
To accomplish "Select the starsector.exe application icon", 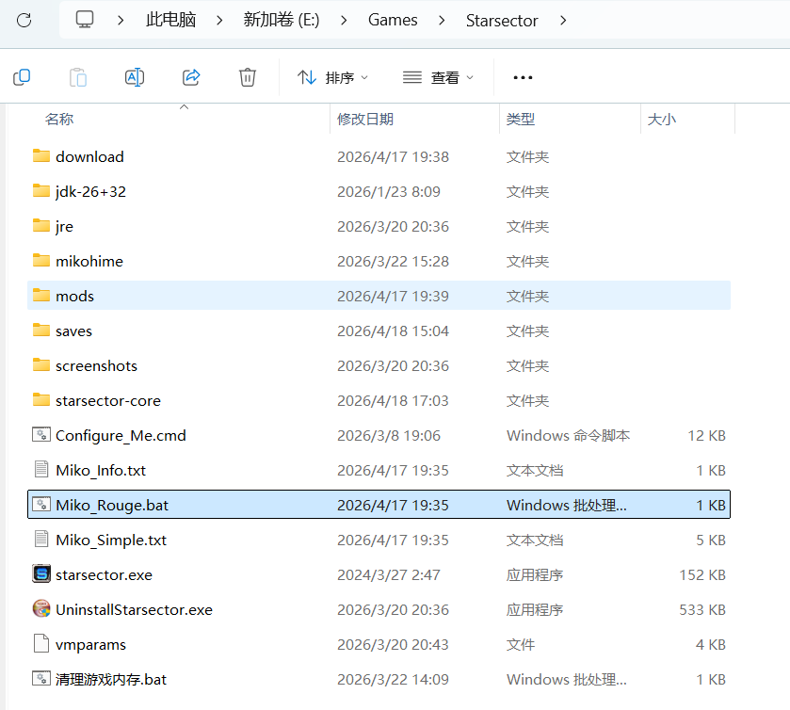I will [41, 574].
